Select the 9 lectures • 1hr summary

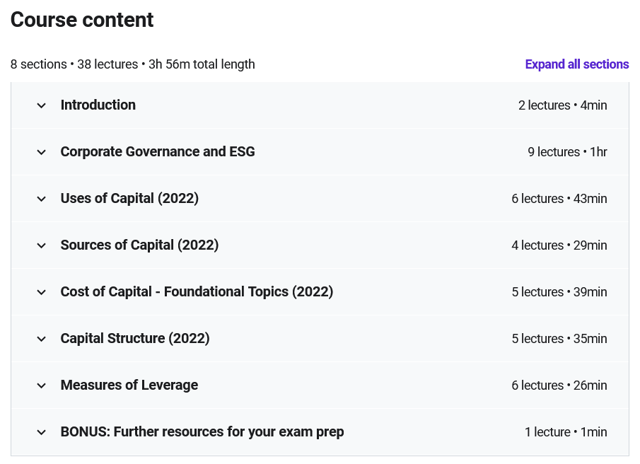coord(567,152)
